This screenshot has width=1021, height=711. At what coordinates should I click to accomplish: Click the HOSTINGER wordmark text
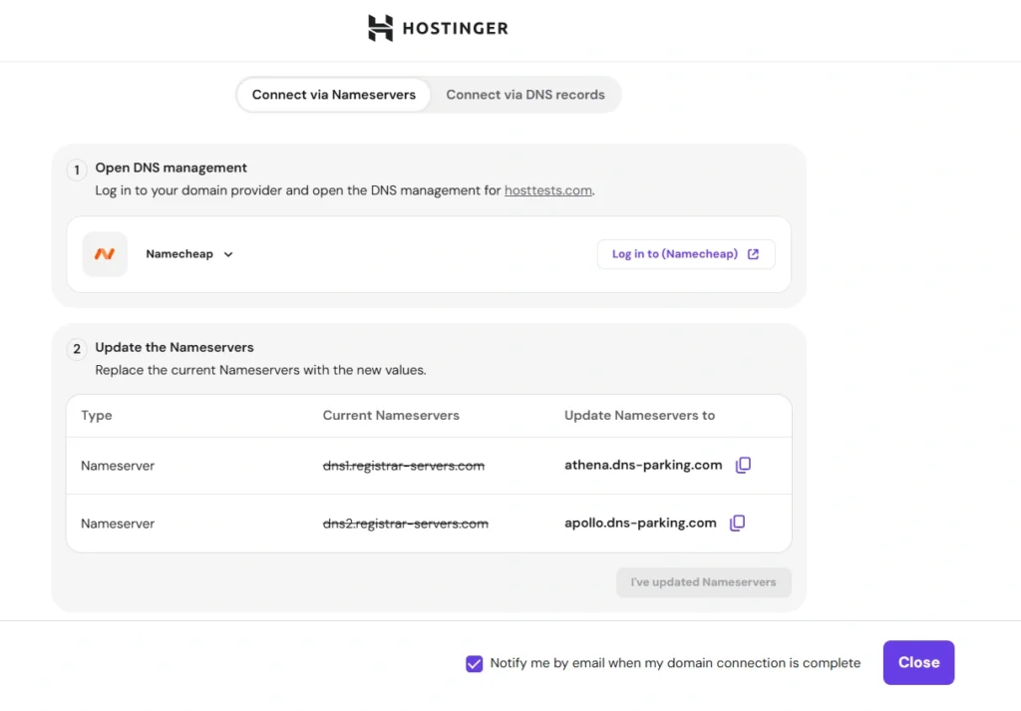tap(455, 29)
